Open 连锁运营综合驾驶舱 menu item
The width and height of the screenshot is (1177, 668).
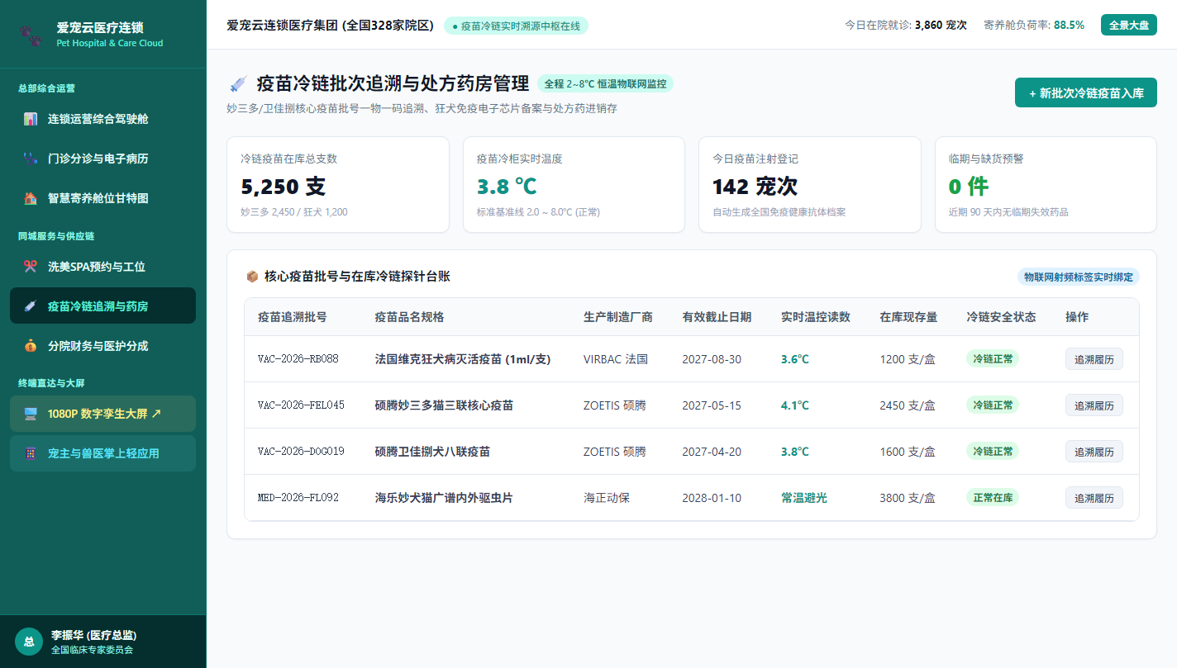point(102,119)
